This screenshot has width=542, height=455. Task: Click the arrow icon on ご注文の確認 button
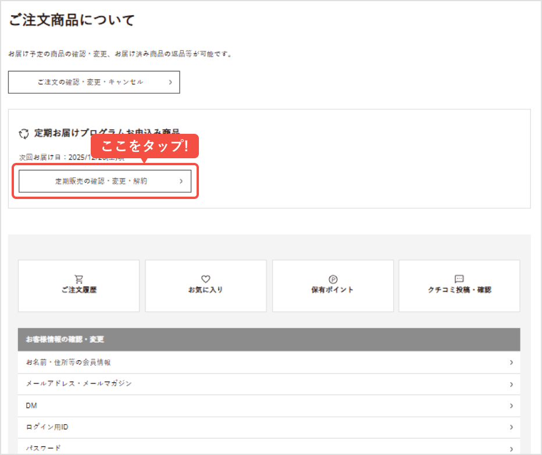click(x=170, y=82)
